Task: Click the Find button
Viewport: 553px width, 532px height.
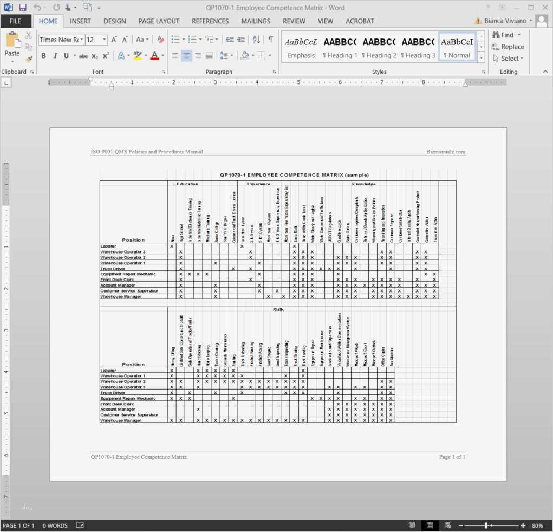Action: click(x=503, y=35)
